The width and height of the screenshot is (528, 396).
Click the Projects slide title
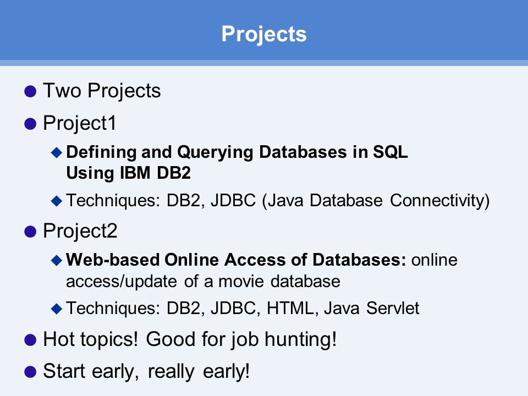[x=264, y=34]
